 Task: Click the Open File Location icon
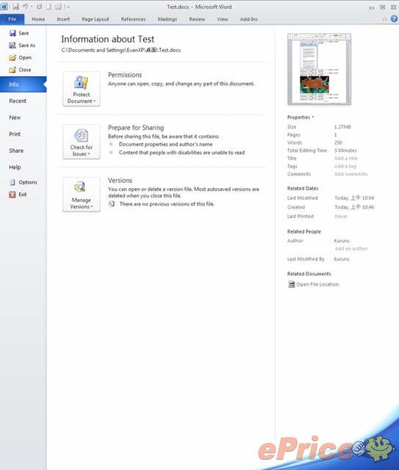(291, 284)
